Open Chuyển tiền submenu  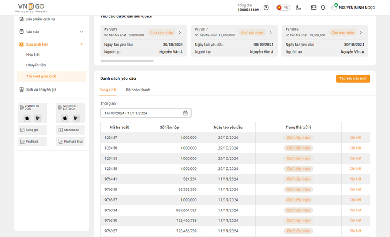[x=36, y=65]
